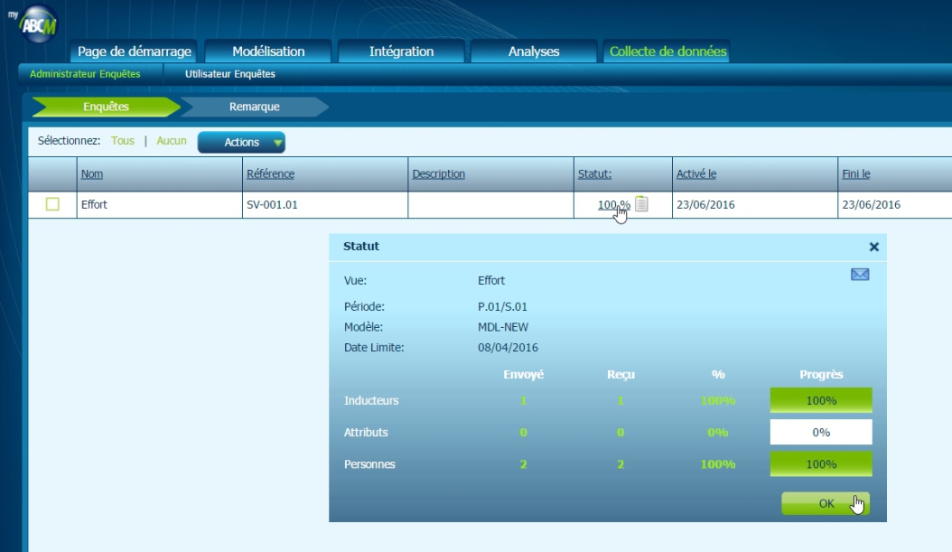This screenshot has width=952, height=552.
Task: Select Administrateur Enquêtes sub-tab
Action: (85, 74)
